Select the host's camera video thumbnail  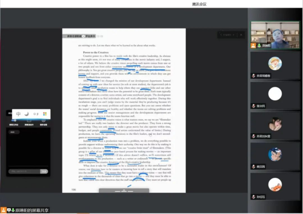pos(275,35)
